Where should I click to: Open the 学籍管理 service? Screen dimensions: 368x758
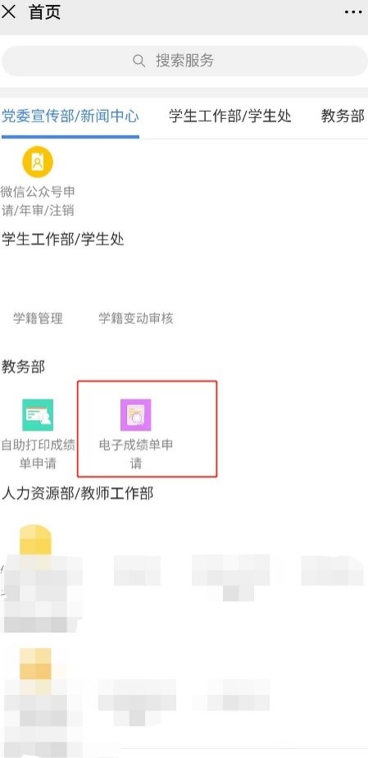point(38,318)
